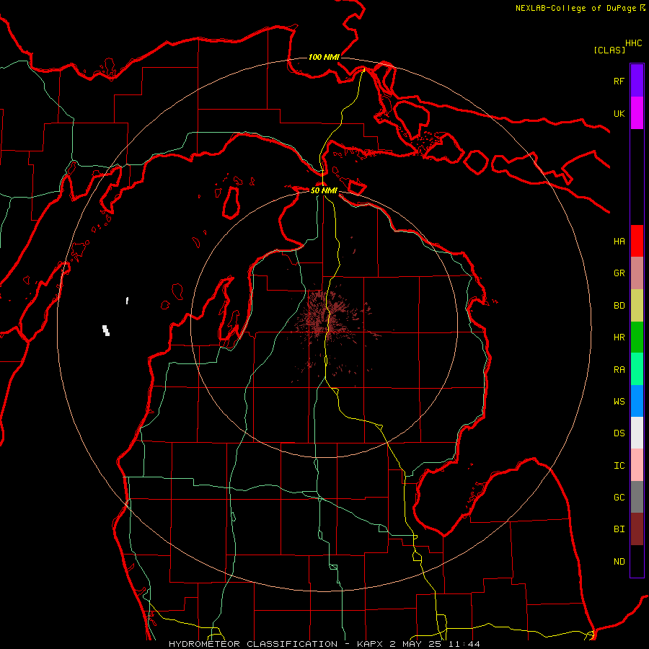This screenshot has width=649, height=649.
Task: Click the BD legend label
Action: (x=619, y=306)
